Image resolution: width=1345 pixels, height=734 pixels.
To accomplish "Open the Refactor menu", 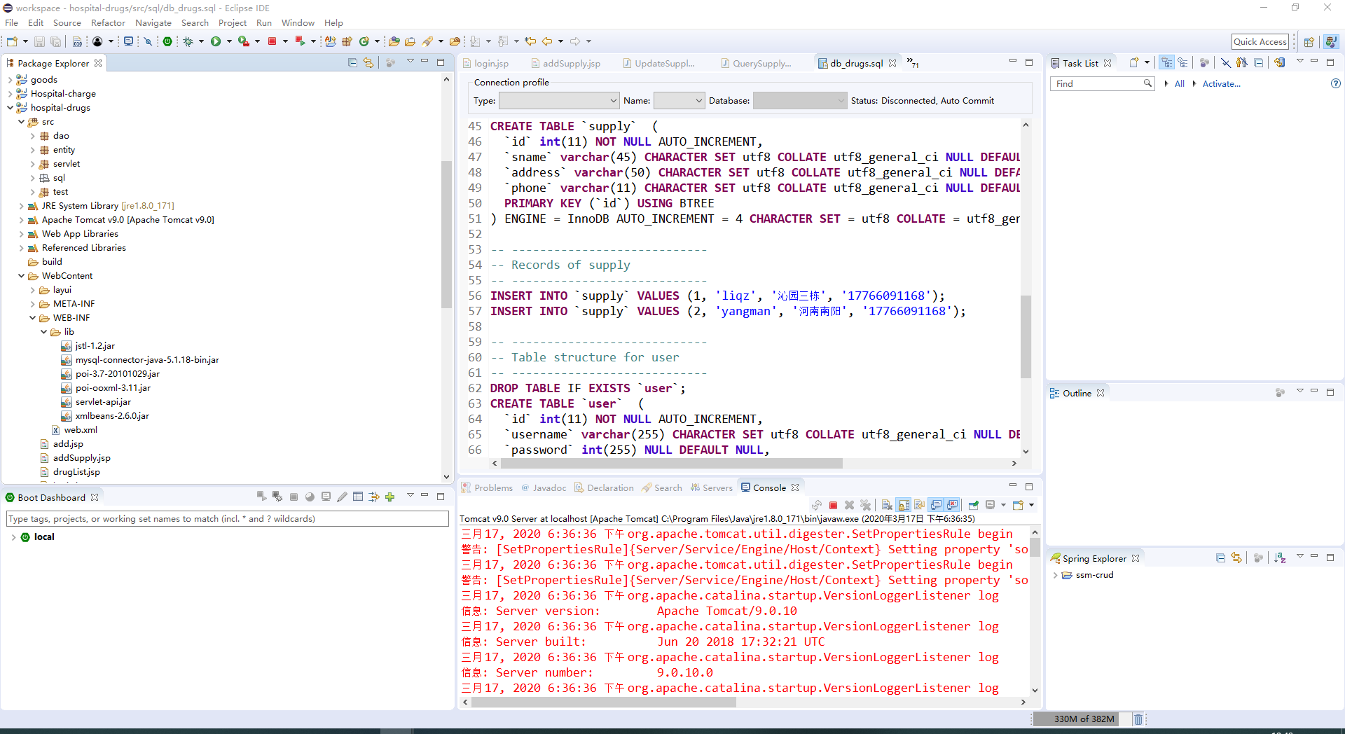I will tap(109, 23).
